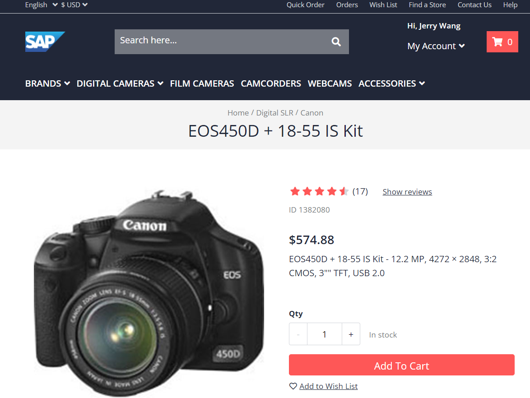Open Wish List in top bar

[x=383, y=5]
